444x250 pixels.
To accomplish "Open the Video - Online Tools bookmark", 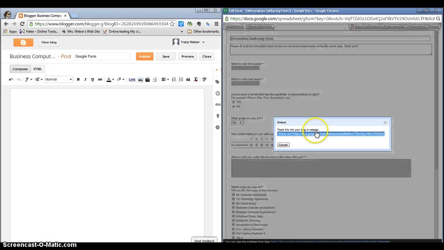I will [39, 32].
